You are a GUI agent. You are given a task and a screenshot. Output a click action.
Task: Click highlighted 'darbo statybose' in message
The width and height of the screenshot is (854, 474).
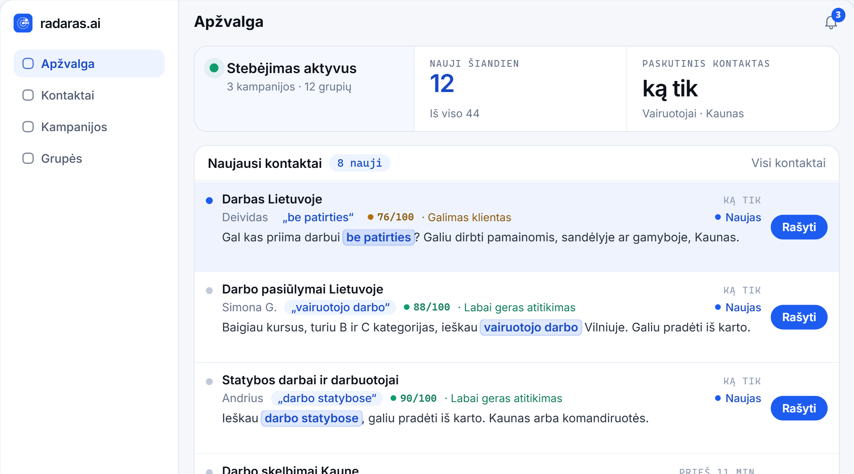[x=312, y=418]
